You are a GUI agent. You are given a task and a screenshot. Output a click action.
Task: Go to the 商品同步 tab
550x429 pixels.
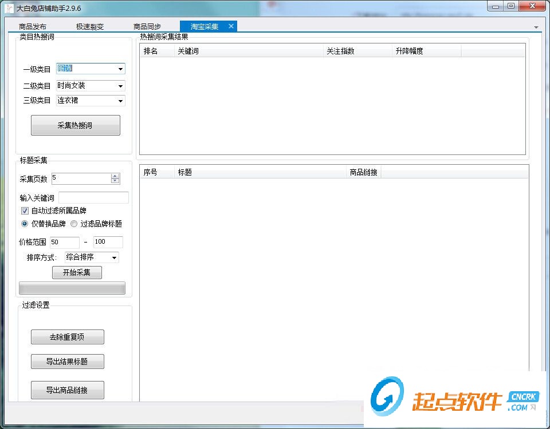pyautogui.click(x=147, y=27)
